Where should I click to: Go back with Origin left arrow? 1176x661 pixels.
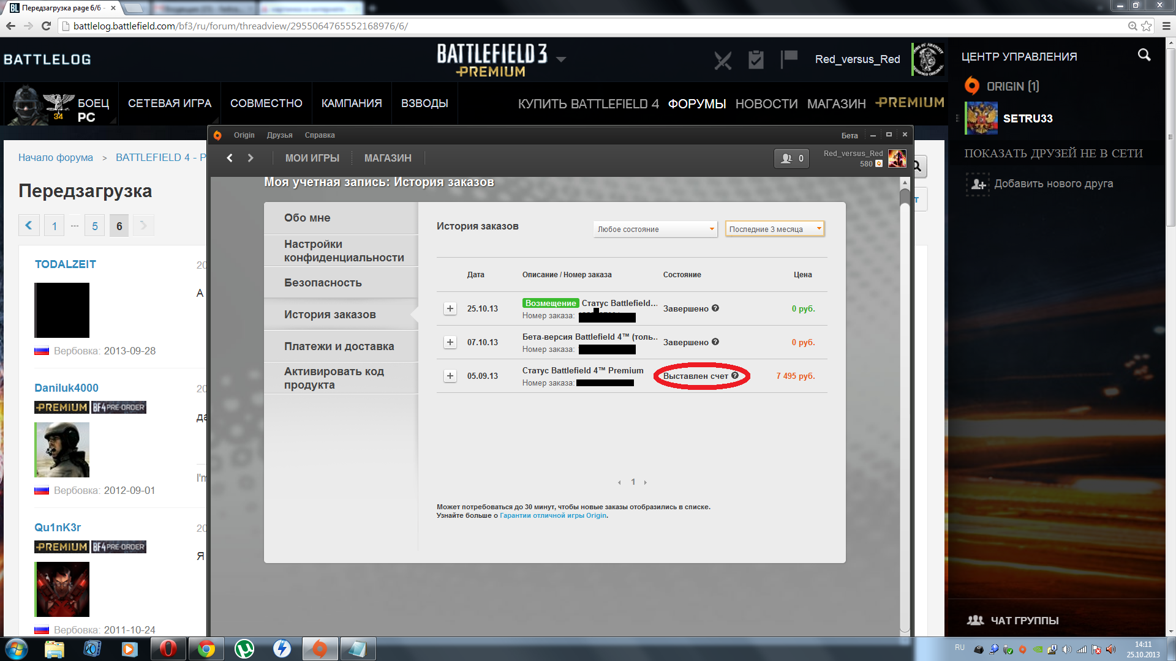click(230, 158)
